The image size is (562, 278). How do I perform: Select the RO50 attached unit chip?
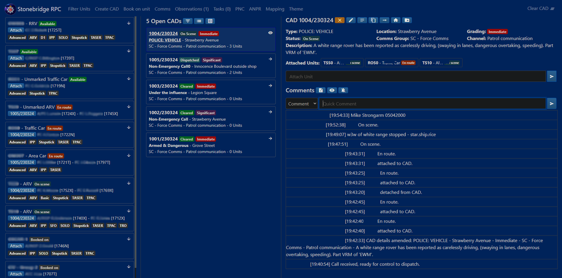(391, 63)
